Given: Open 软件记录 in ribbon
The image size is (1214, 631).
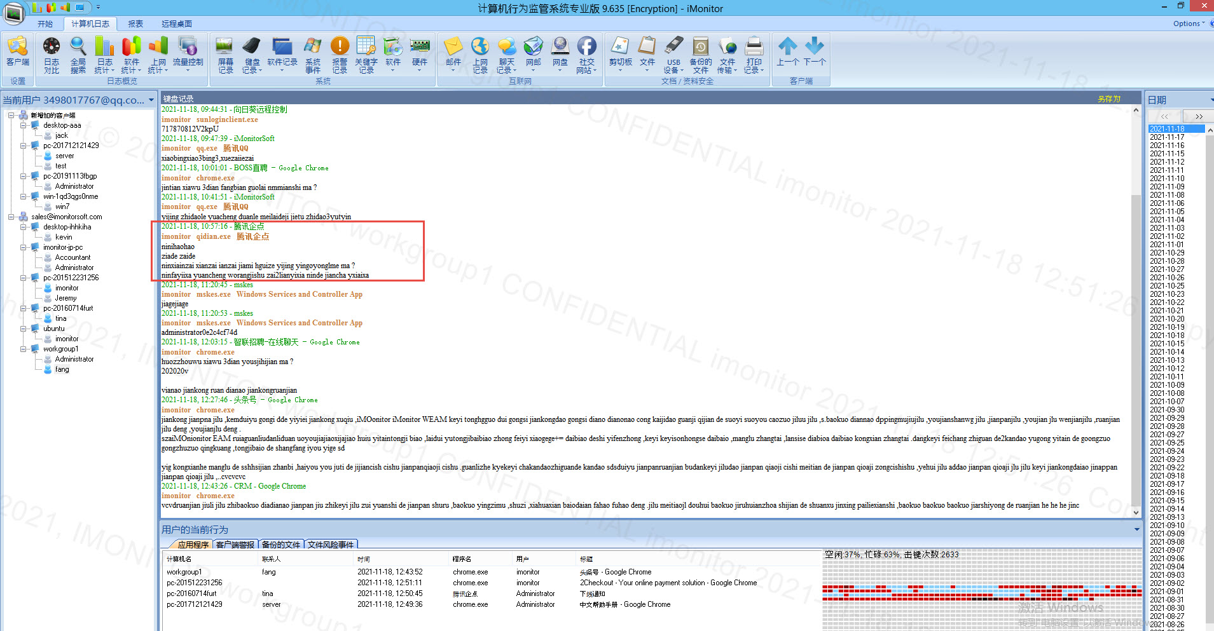Looking at the screenshot, I should coord(282,55).
